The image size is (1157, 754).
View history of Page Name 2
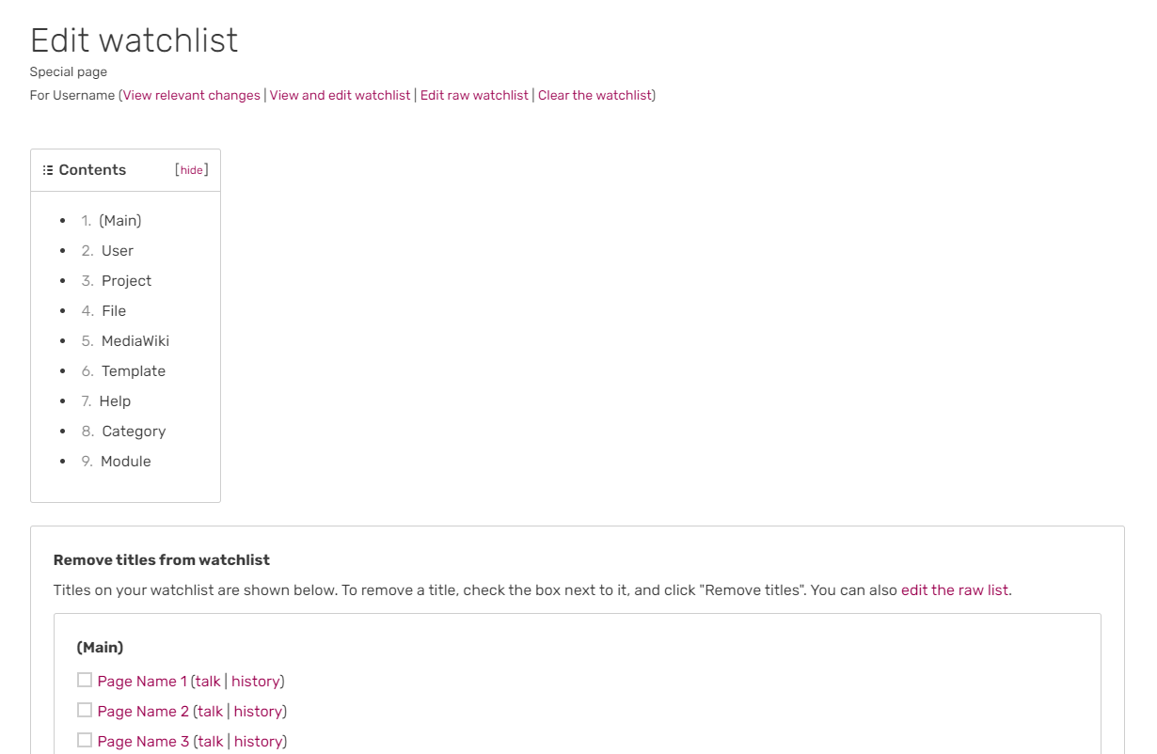coord(258,712)
